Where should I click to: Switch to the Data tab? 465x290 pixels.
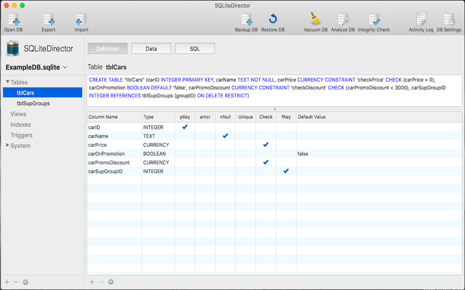tap(151, 49)
